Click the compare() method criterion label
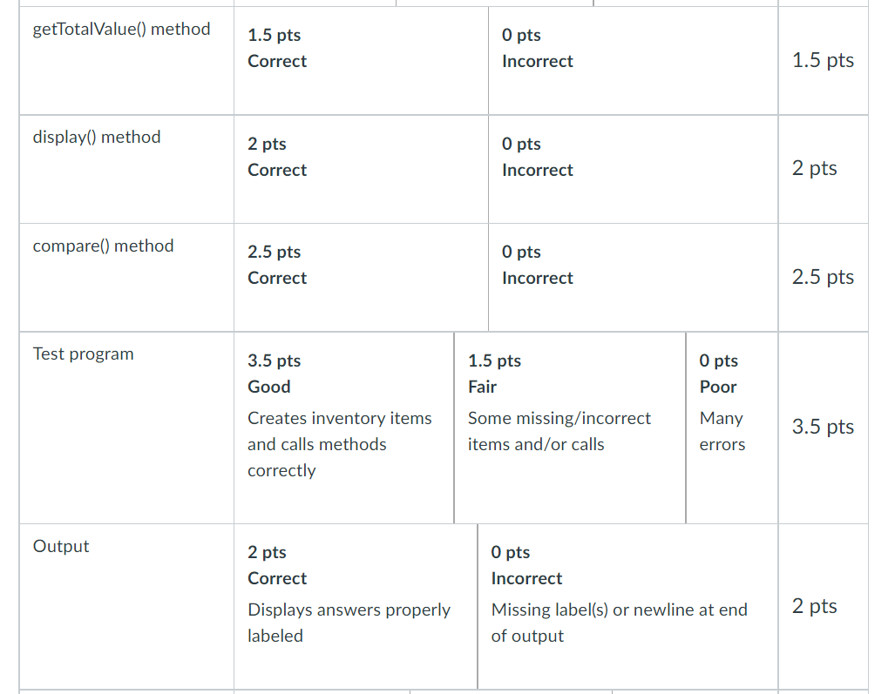Viewport: 895px width, 694px height. pos(104,246)
